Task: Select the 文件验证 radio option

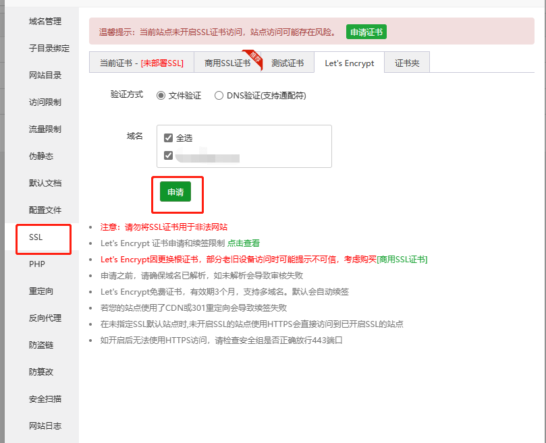Action: pos(161,96)
